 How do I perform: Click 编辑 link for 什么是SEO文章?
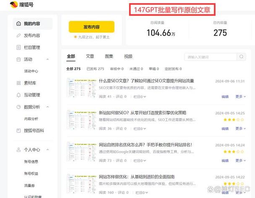pyautogui.click(x=225, y=97)
